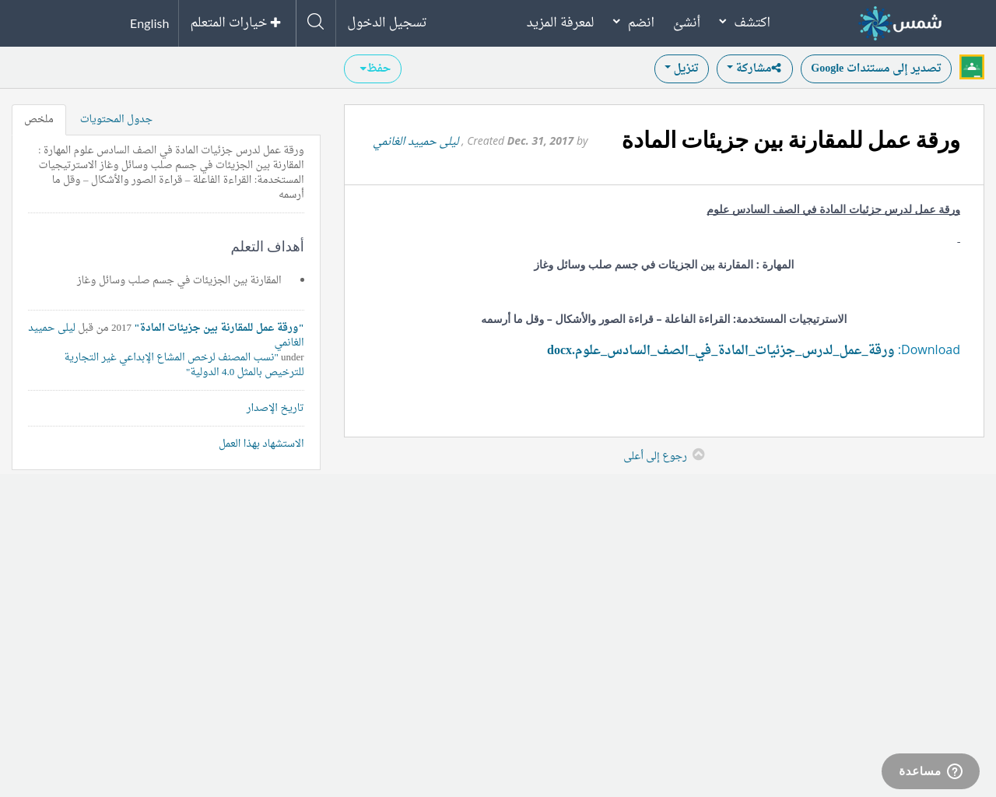Download the docx worksheet file link

tap(721, 350)
